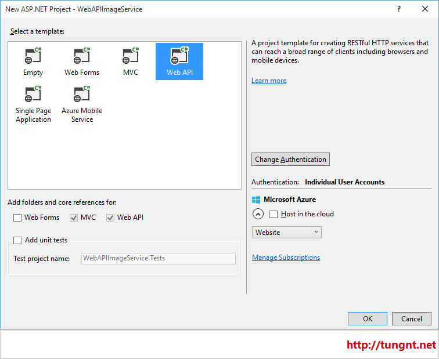Image resolution: width=439 pixels, height=359 pixels.
Task: Toggle the MVC core references checkbox
Action: [74, 217]
